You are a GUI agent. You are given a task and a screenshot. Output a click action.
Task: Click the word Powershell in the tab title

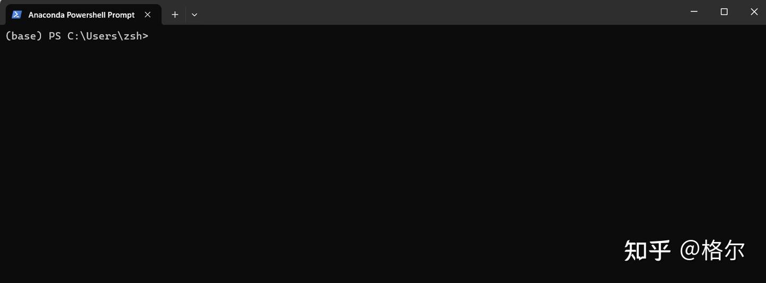(x=86, y=15)
